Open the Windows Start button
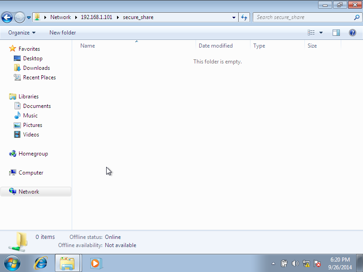Viewport: 363px width, 272px height. [x=12, y=263]
